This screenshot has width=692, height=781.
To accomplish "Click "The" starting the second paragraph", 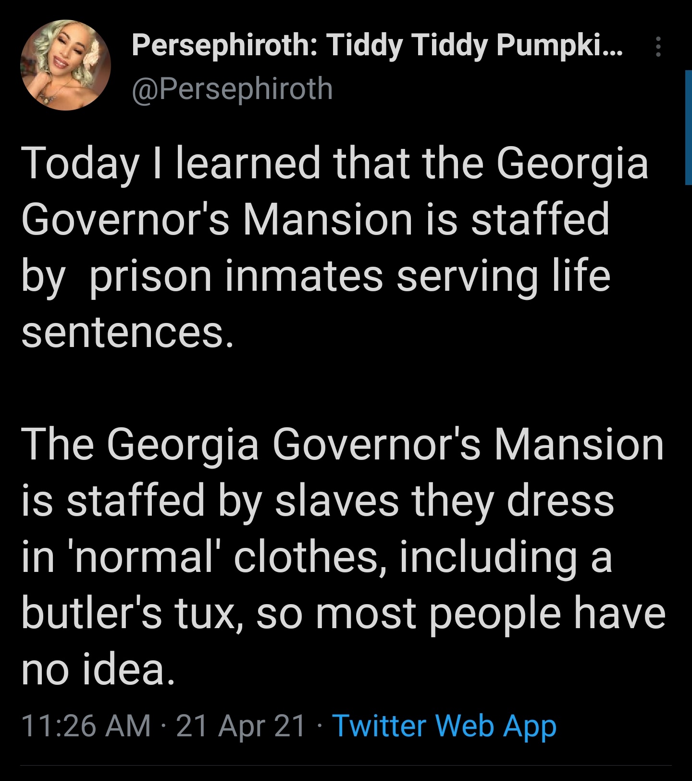I will tap(58, 445).
